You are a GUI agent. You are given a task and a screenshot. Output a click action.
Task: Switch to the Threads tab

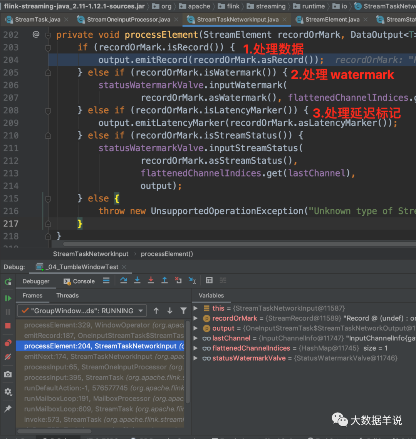[67, 296]
